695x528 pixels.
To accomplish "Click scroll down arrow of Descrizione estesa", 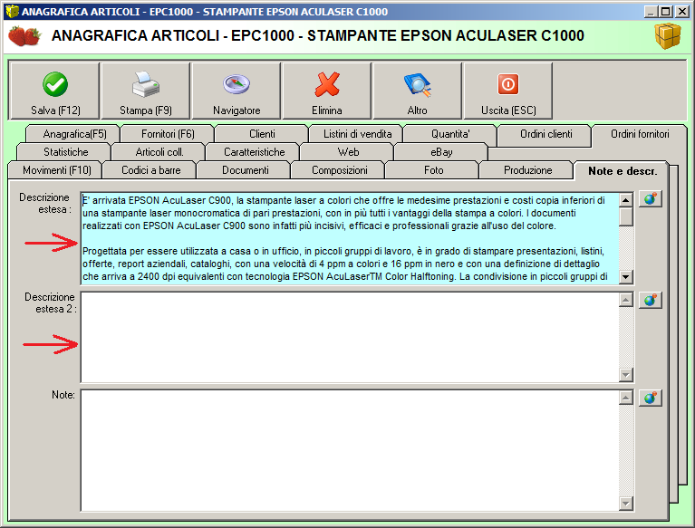I will point(625,277).
